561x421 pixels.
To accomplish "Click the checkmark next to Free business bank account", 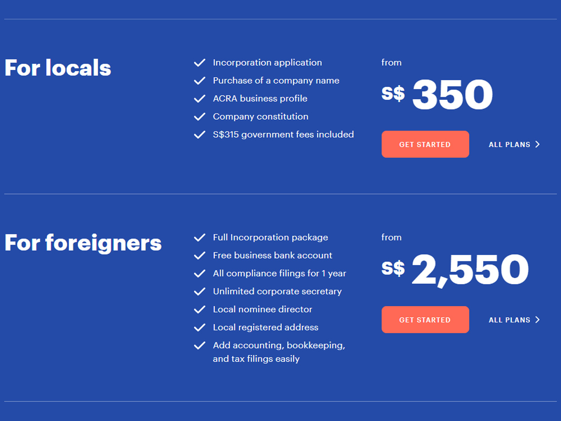I will [x=199, y=255].
